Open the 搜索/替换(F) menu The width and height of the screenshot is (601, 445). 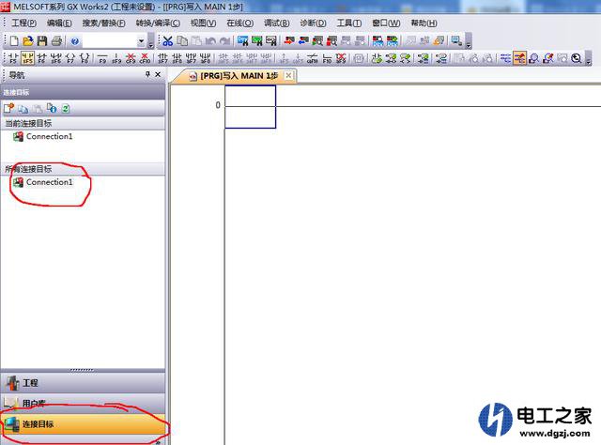tap(103, 23)
